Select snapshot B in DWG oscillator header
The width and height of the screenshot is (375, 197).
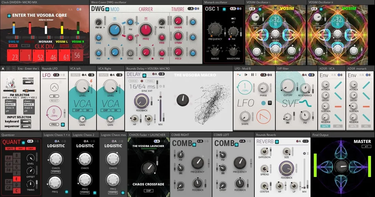click(197, 9)
